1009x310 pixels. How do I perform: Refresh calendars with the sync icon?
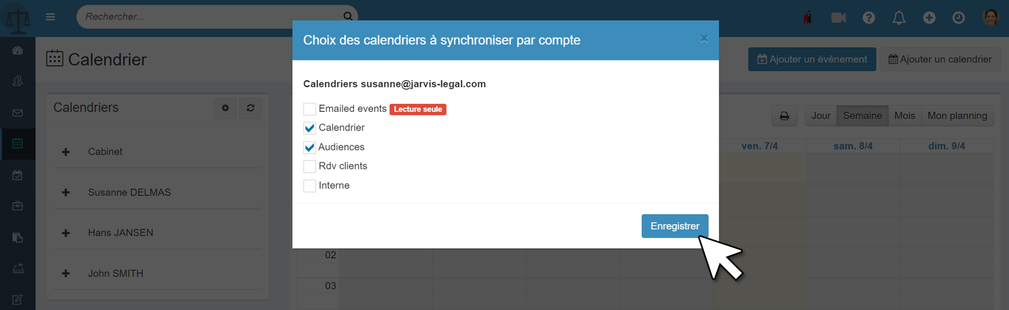pyautogui.click(x=250, y=108)
